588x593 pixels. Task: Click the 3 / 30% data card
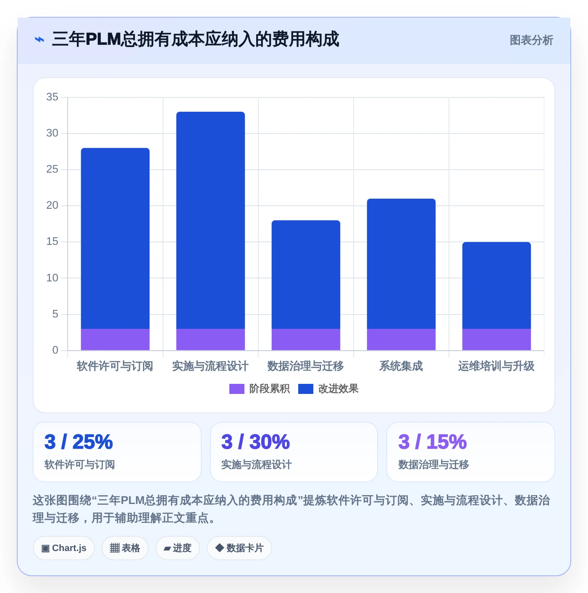pyautogui.click(x=294, y=452)
